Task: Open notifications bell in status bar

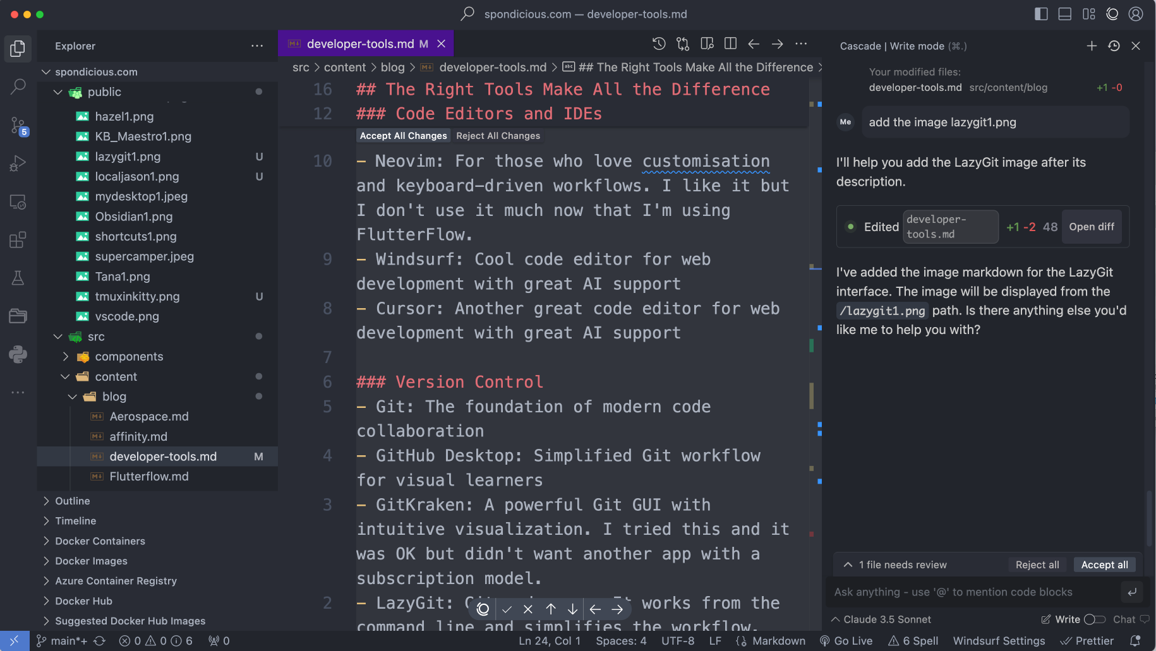Action: (1135, 641)
